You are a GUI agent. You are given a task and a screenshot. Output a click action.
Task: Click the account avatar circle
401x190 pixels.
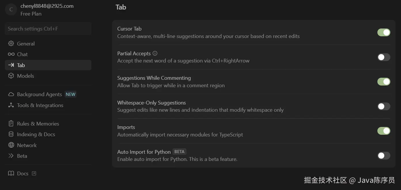click(11, 9)
